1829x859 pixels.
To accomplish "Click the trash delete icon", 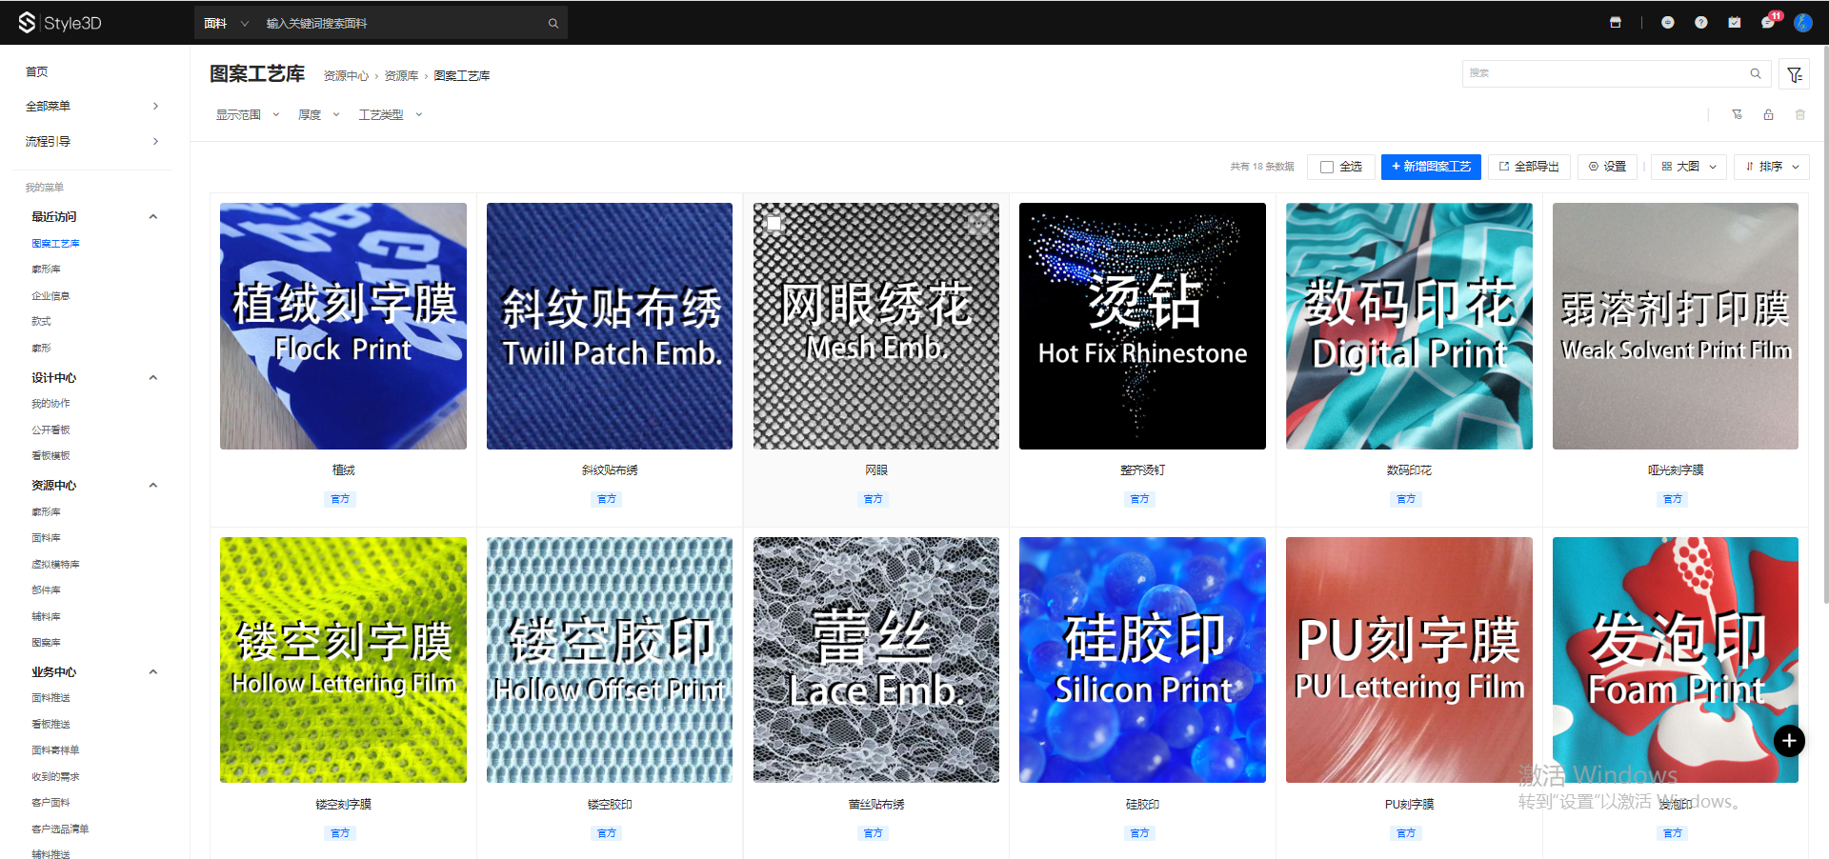I will pyautogui.click(x=1799, y=115).
